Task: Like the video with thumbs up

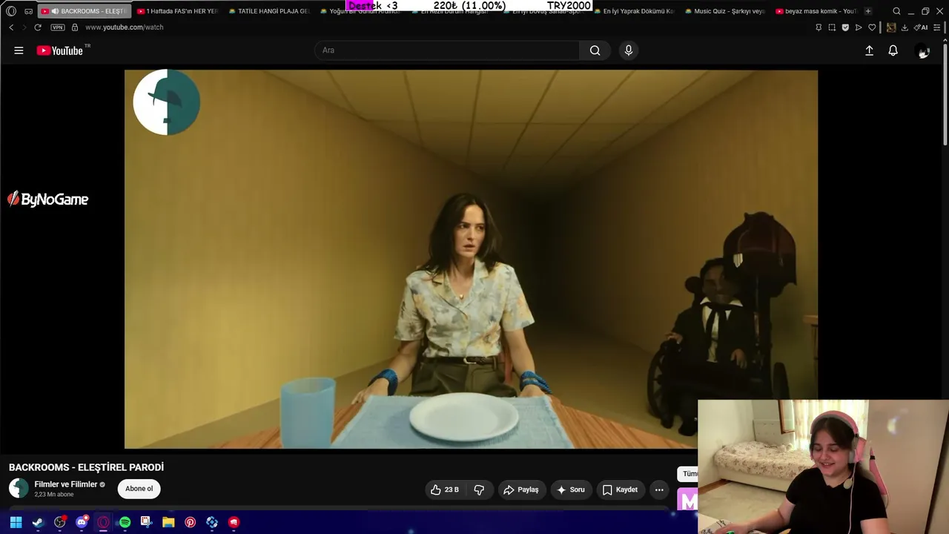Action: coord(444,489)
